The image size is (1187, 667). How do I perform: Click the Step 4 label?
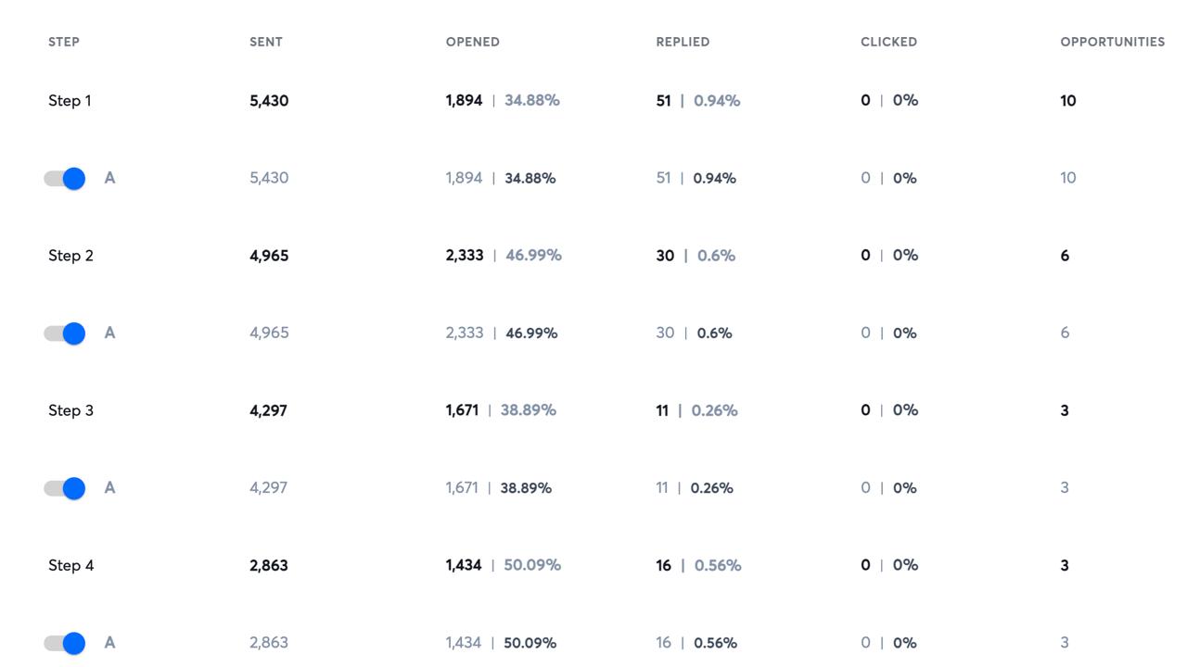70,565
